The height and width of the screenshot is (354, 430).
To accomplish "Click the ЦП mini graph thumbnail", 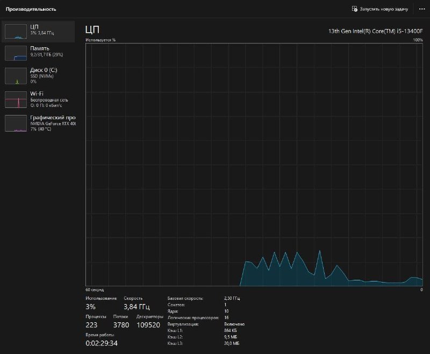I will tap(16, 31).
